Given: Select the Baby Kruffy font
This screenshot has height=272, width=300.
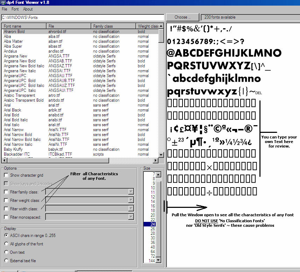Looking at the screenshot, I should tap(13, 149).
